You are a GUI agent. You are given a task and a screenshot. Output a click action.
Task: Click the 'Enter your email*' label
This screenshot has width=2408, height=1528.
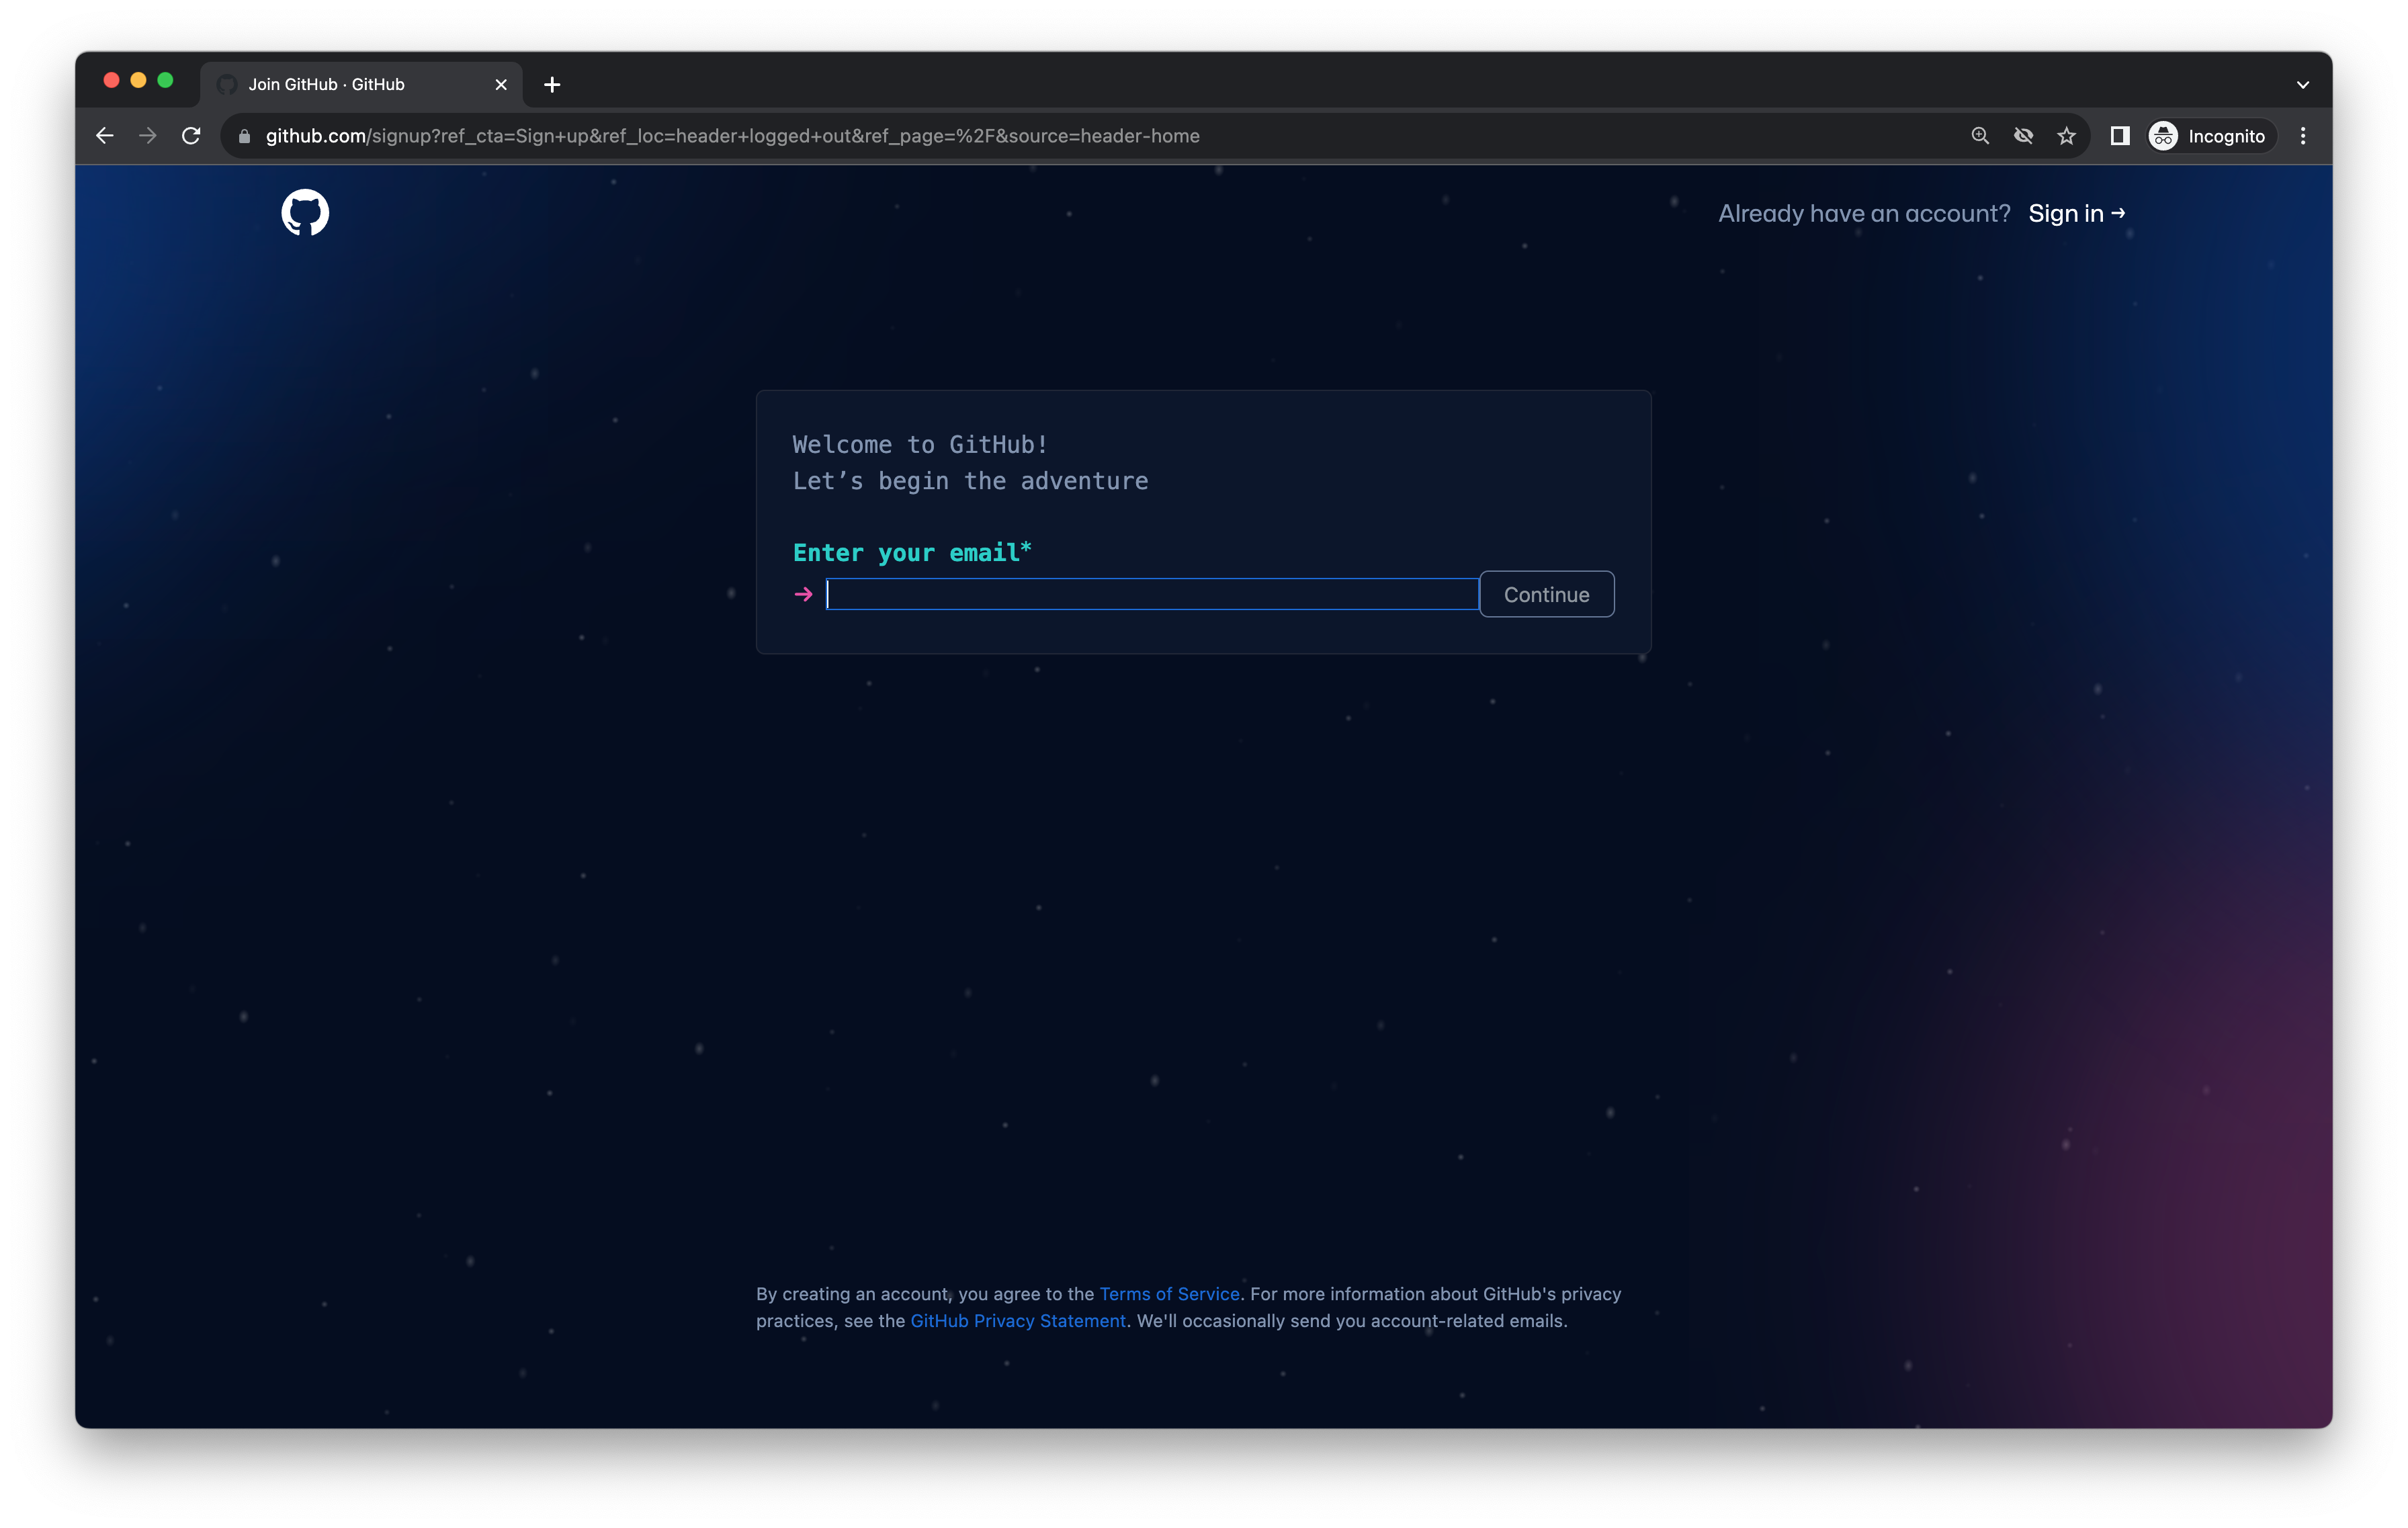912,552
